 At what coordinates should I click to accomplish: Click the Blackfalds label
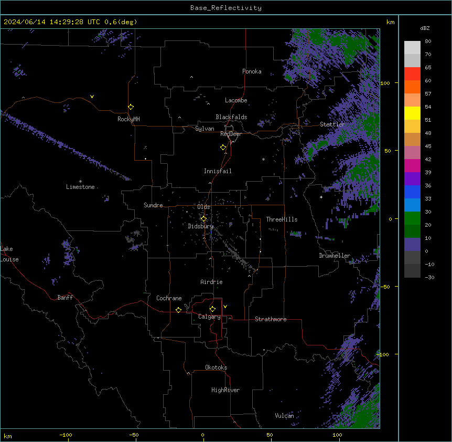click(x=231, y=117)
